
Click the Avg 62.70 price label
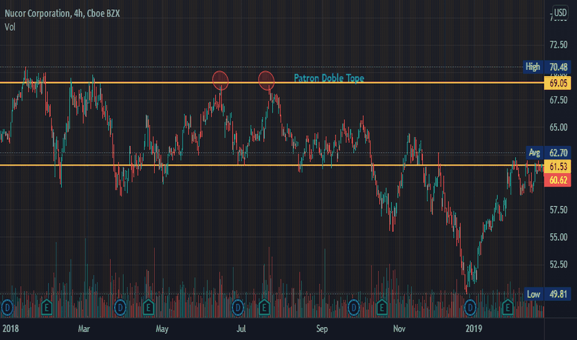[x=549, y=152]
